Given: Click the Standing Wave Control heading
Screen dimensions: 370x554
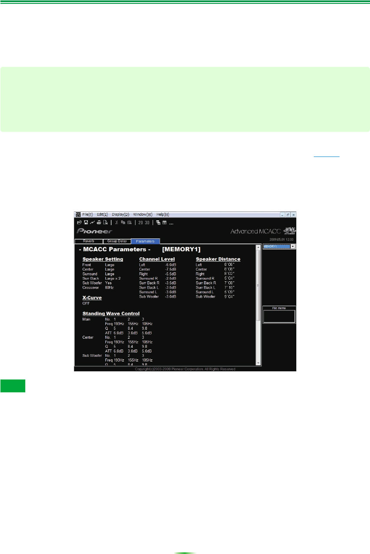Looking at the screenshot, I should click(x=111, y=313).
